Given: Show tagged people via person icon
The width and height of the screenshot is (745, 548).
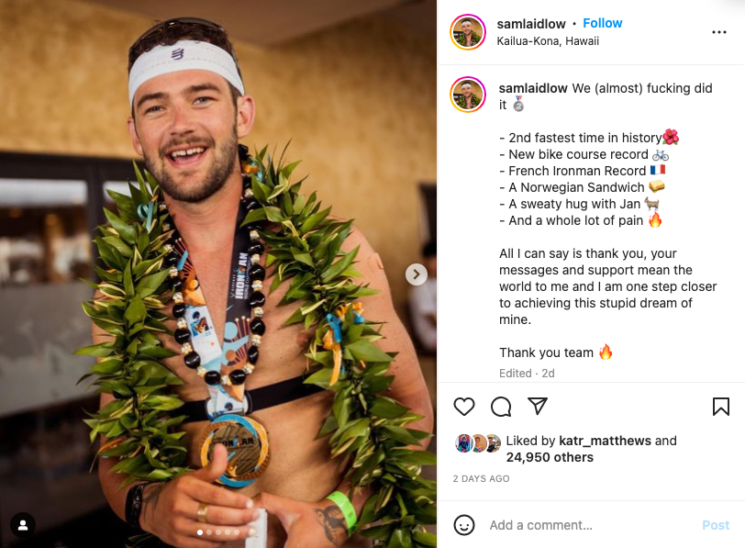Looking at the screenshot, I should (x=23, y=525).
